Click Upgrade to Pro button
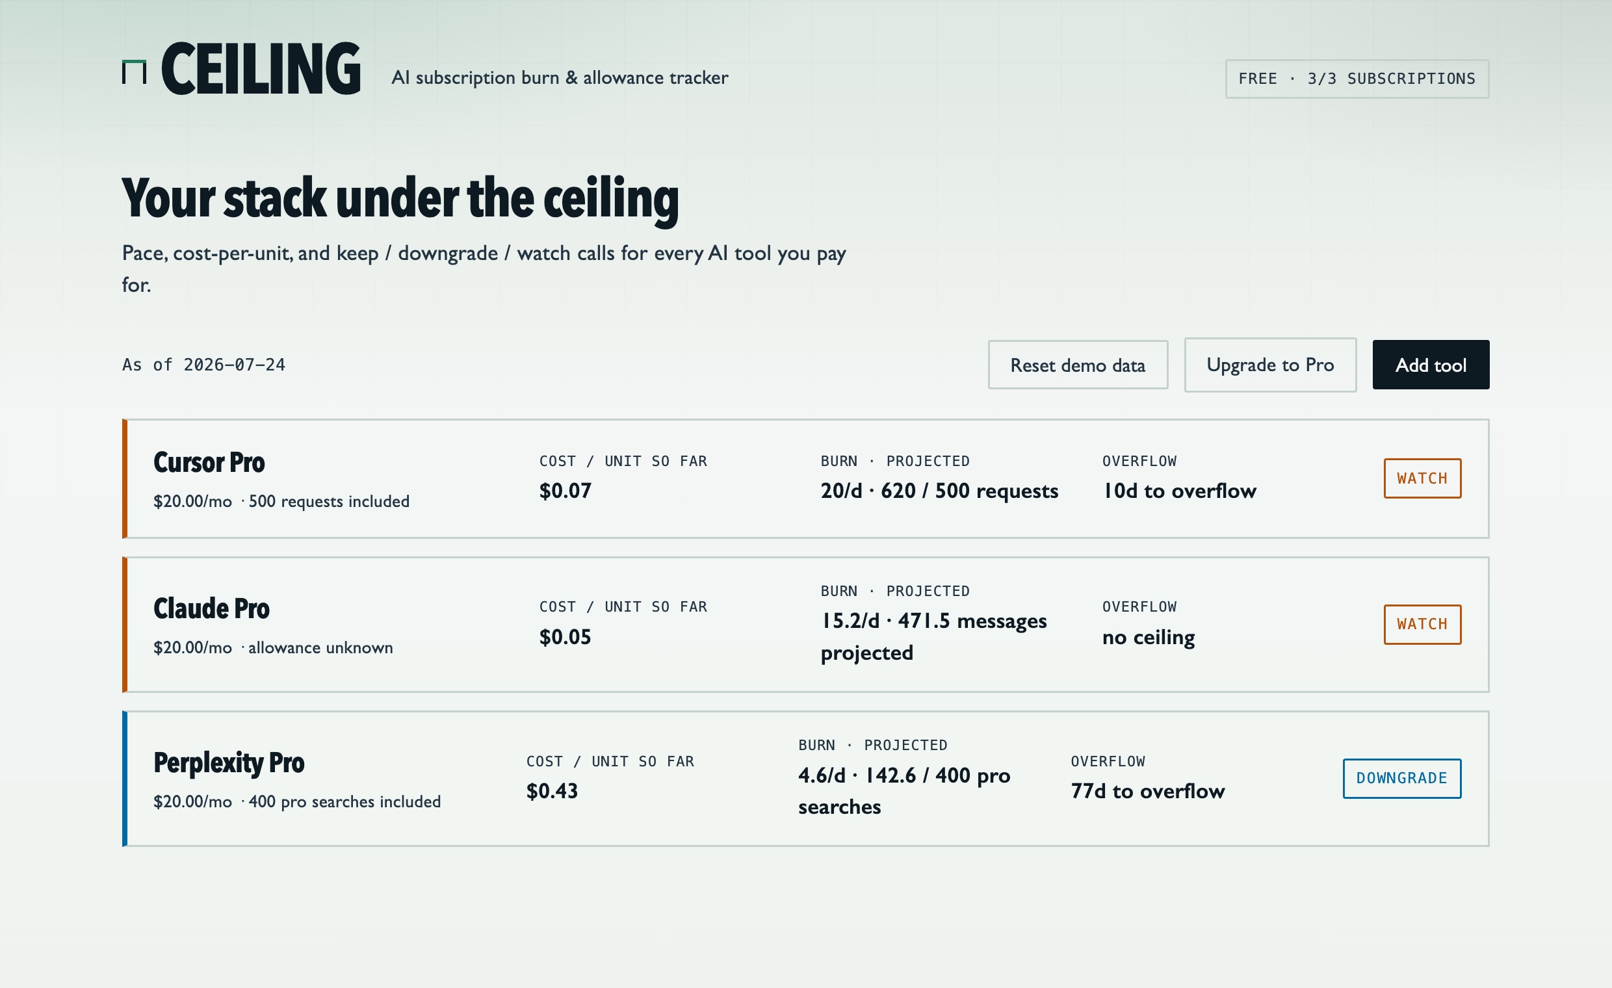 [x=1270, y=365]
